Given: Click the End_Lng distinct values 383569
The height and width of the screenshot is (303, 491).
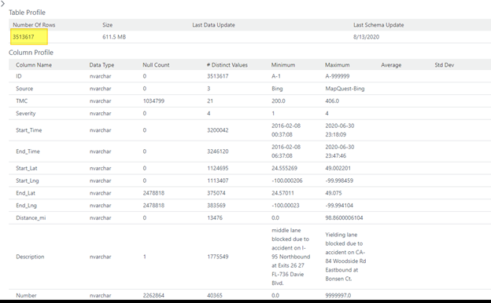Looking at the screenshot, I should click(x=216, y=206).
